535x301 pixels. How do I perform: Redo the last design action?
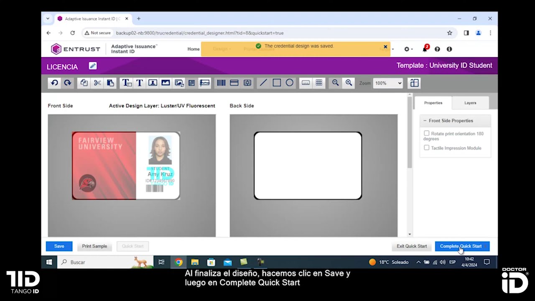(x=67, y=83)
